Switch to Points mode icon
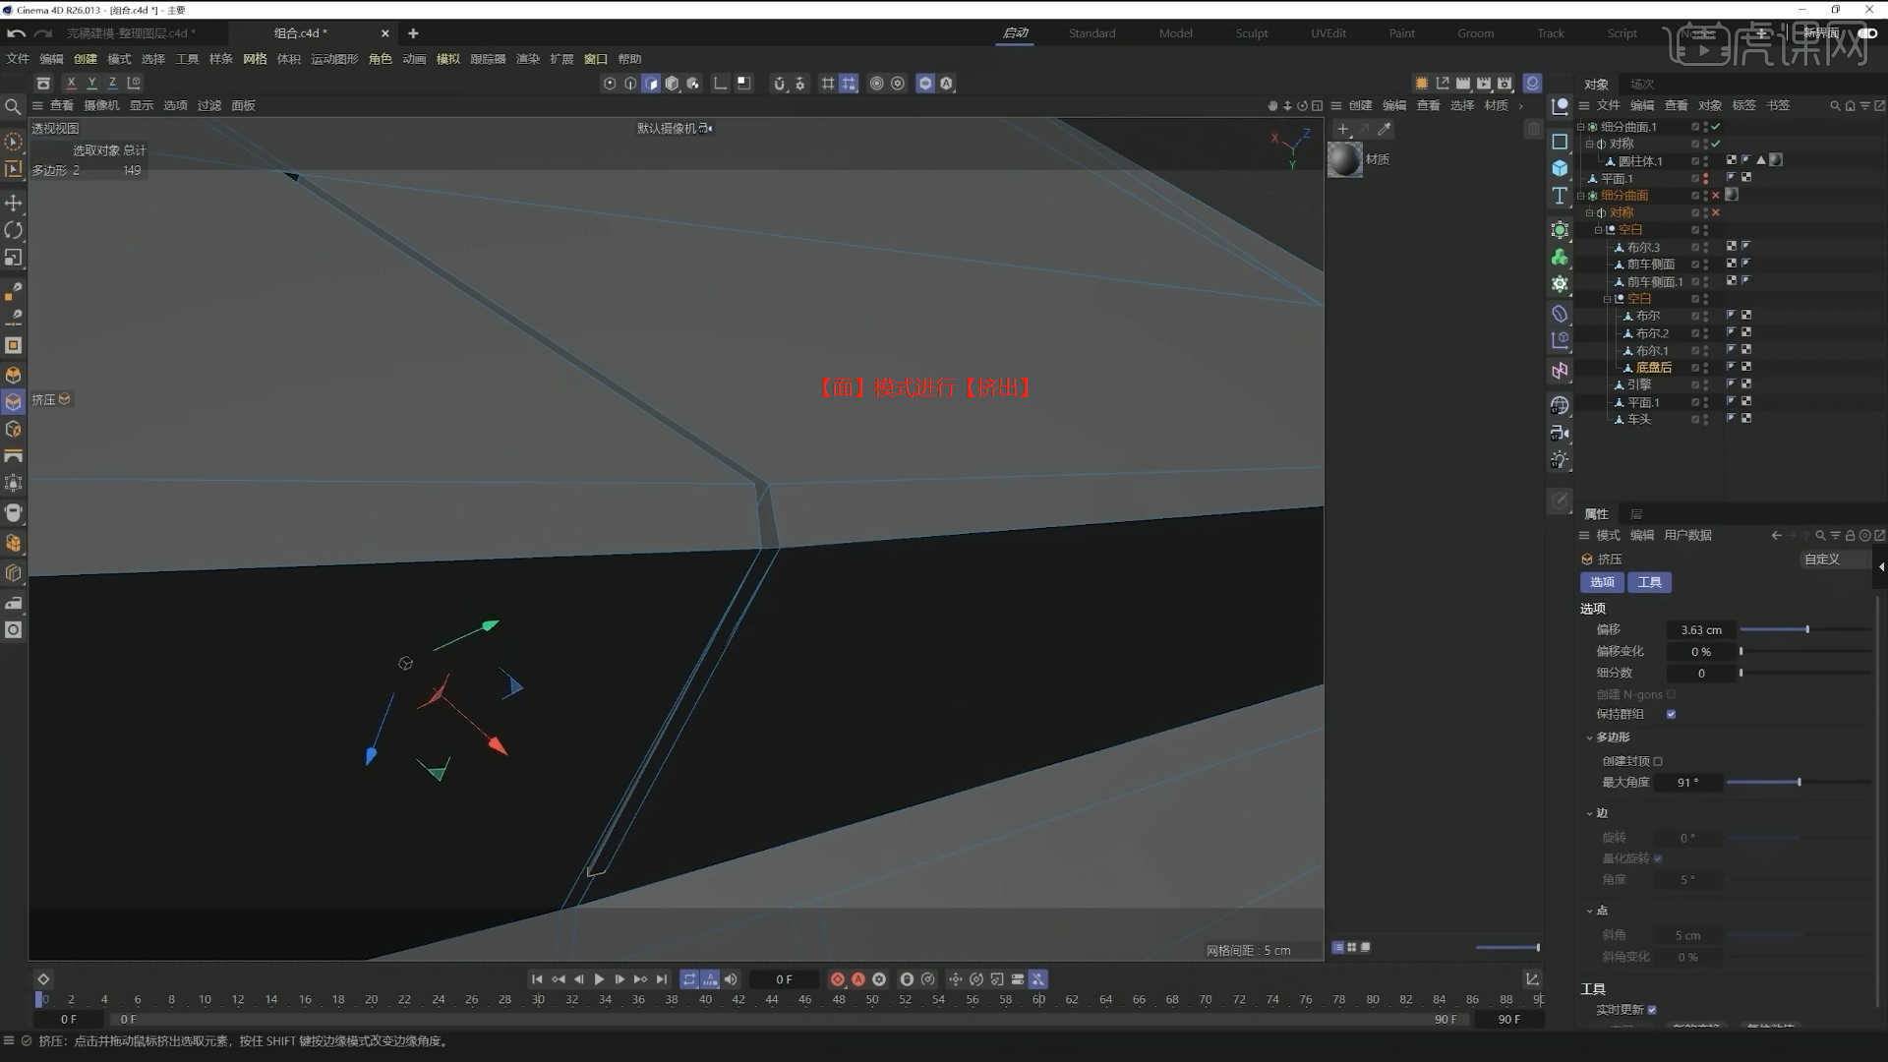Viewport: 1888px width, 1062px height. pos(610,84)
